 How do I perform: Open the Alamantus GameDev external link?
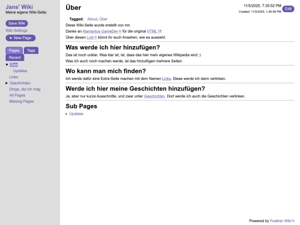[x=100, y=31]
